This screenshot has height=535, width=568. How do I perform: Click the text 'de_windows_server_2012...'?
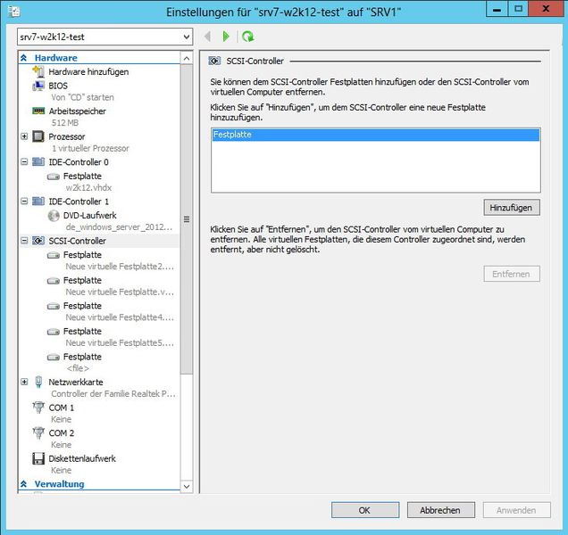(x=119, y=227)
